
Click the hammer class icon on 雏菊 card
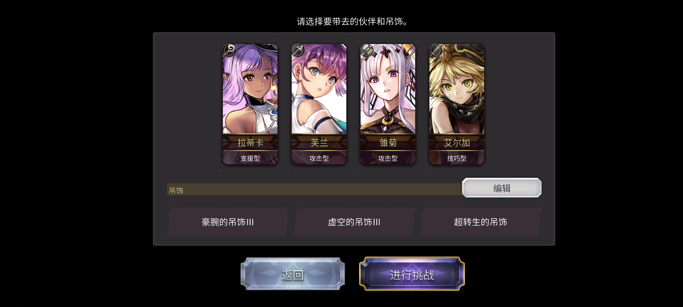coord(367,50)
